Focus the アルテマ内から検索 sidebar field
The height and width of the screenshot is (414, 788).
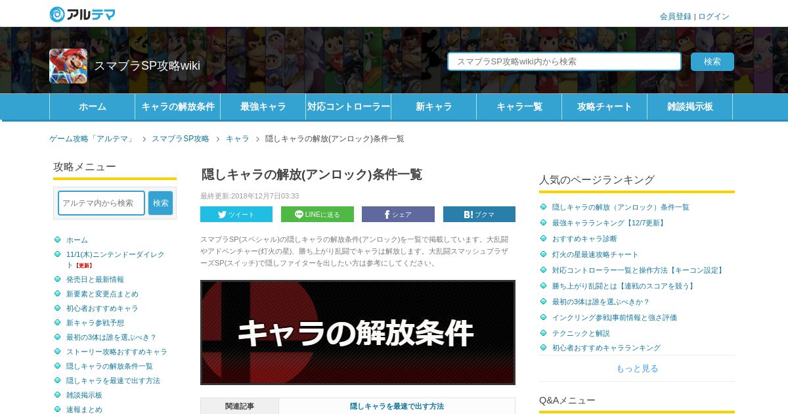(x=102, y=203)
